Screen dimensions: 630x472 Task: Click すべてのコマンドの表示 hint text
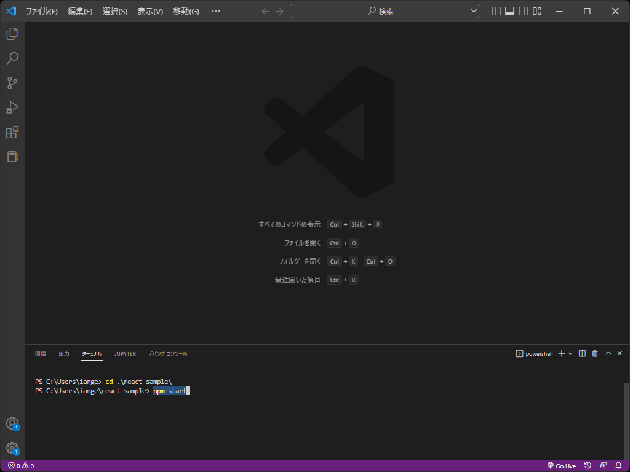tap(289, 224)
